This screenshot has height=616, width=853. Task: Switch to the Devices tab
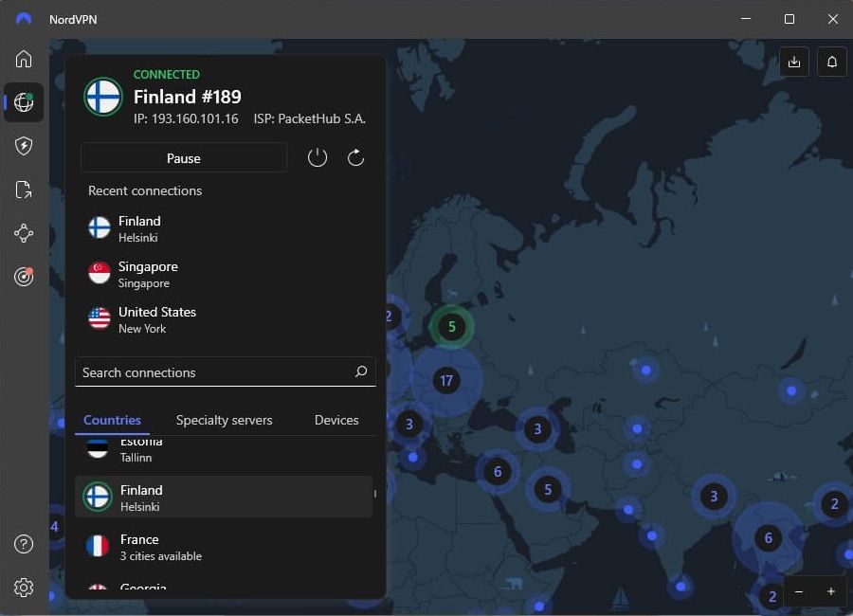click(x=336, y=420)
